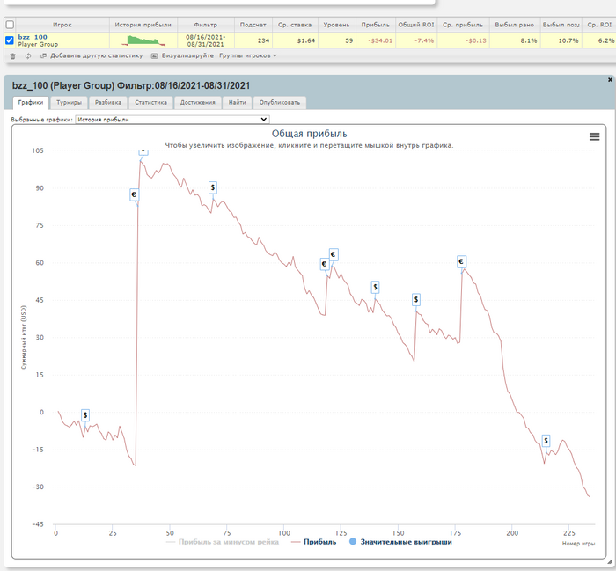Click the early finish value 8.1%
The width and height of the screenshot is (616, 571).
tap(528, 40)
